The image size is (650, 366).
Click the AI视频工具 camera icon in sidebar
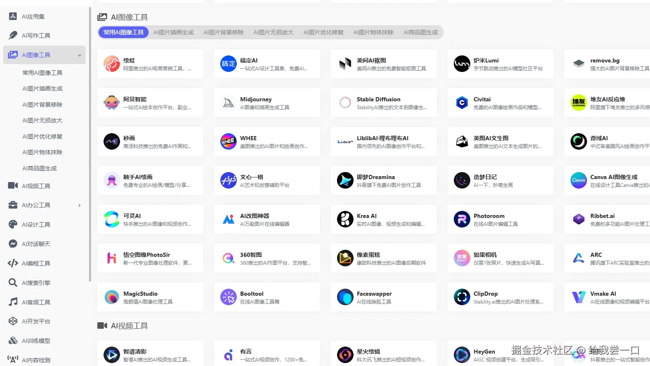[13, 186]
